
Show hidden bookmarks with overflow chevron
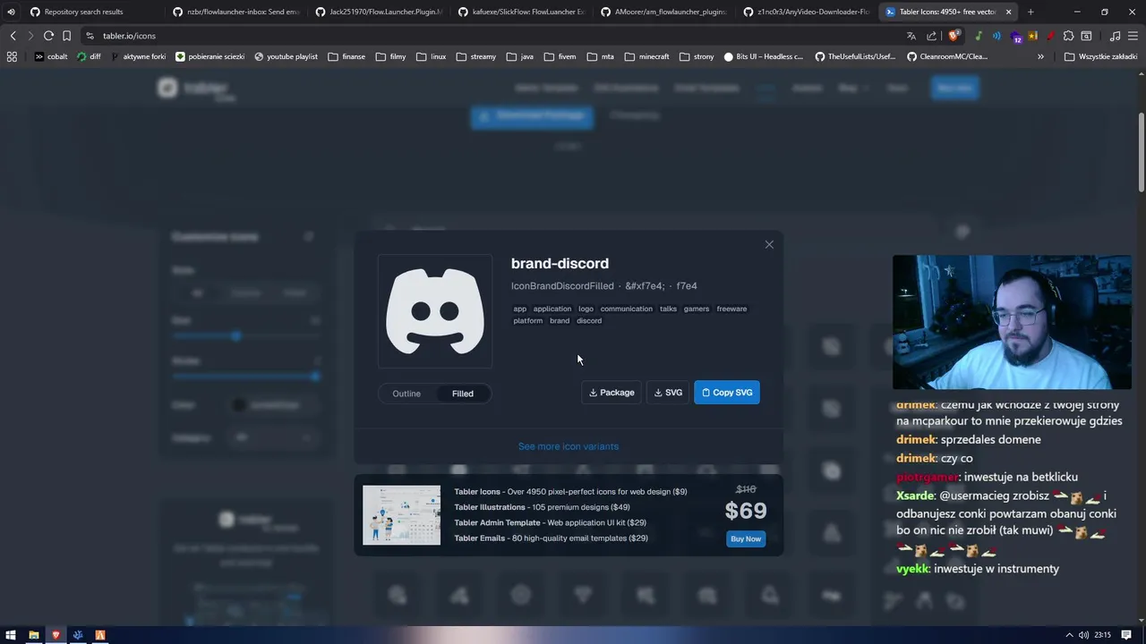1040,56
